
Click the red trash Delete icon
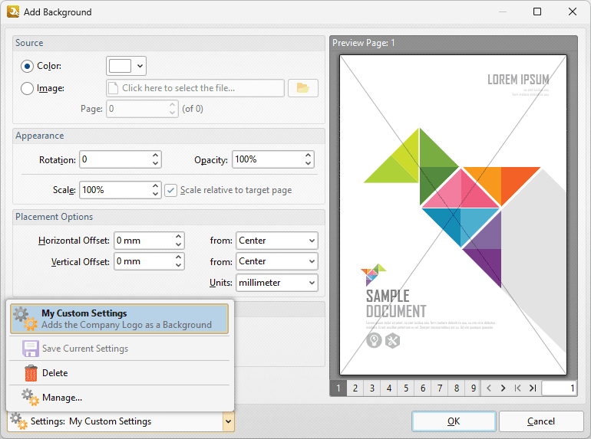tap(31, 373)
